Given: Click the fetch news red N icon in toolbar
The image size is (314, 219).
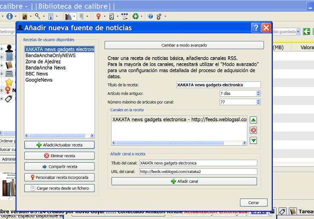Looking at the screenshot, I should pos(98,16).
